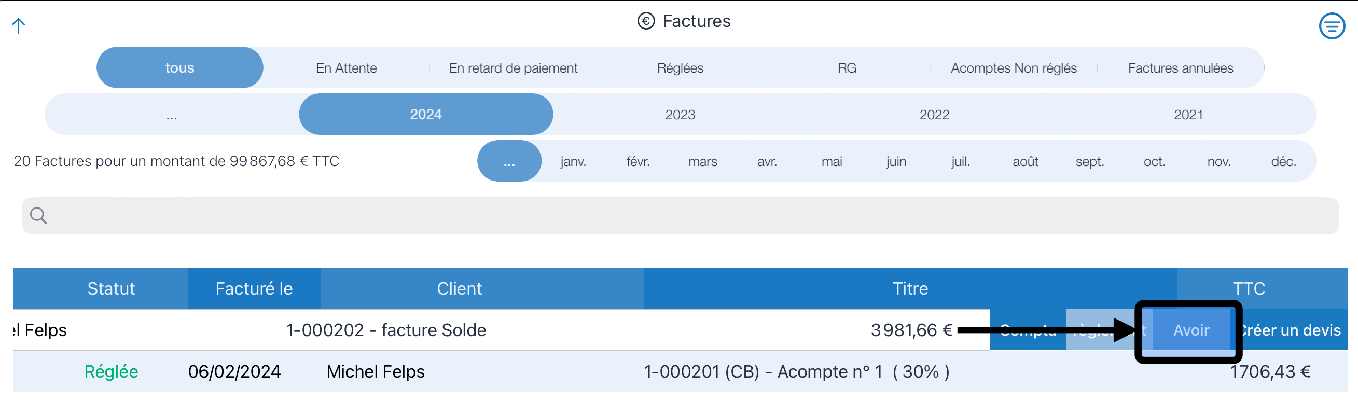Choose year 2022
1358x402 pixels.
click(934, 114)
